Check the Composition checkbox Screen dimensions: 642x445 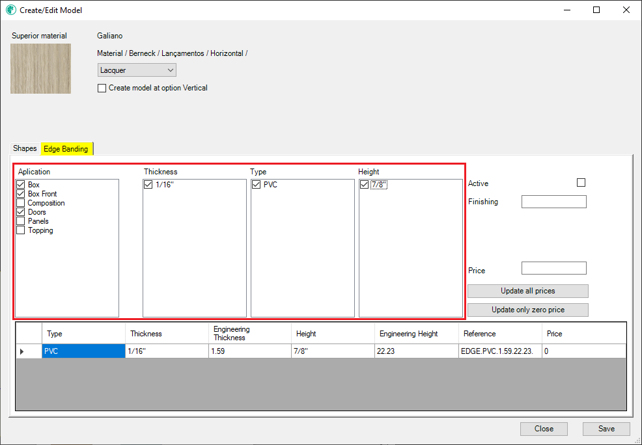tap(20, 202)
